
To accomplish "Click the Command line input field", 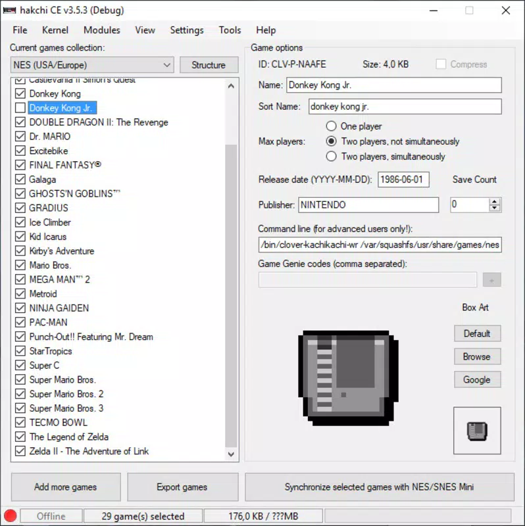I will tap(380, 245).
